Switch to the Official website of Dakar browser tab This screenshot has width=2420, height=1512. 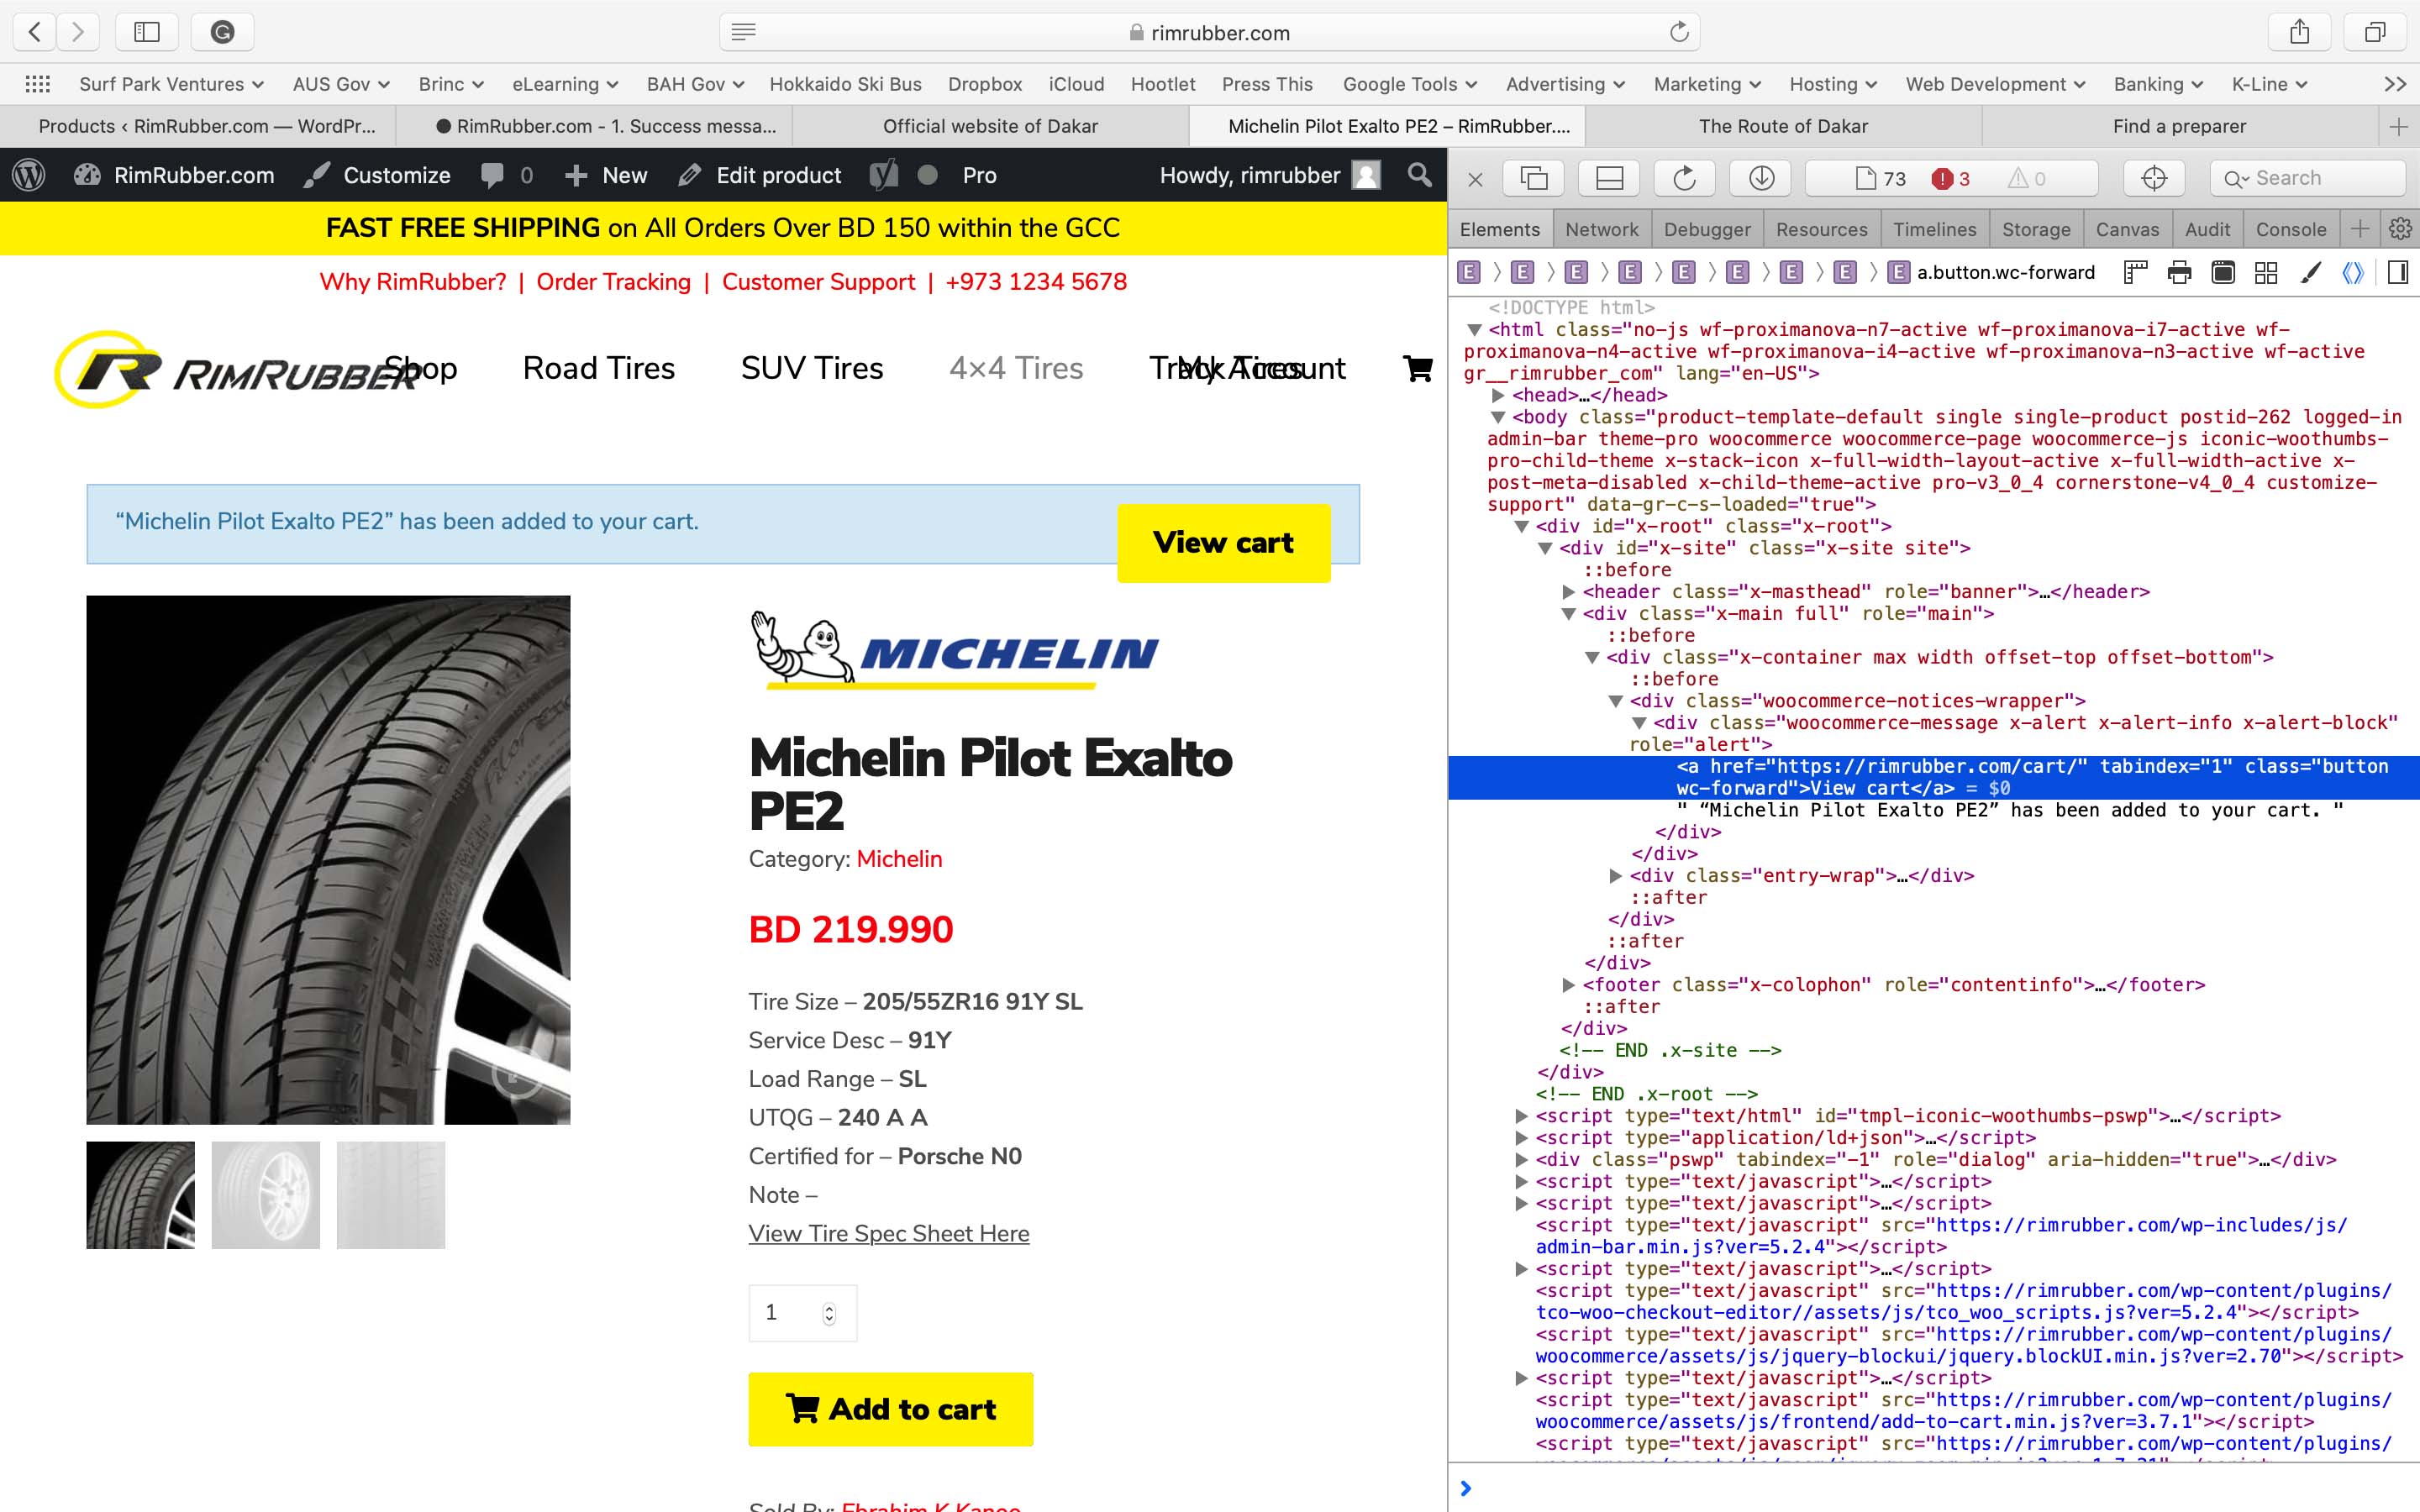click(x=990, y=126)
